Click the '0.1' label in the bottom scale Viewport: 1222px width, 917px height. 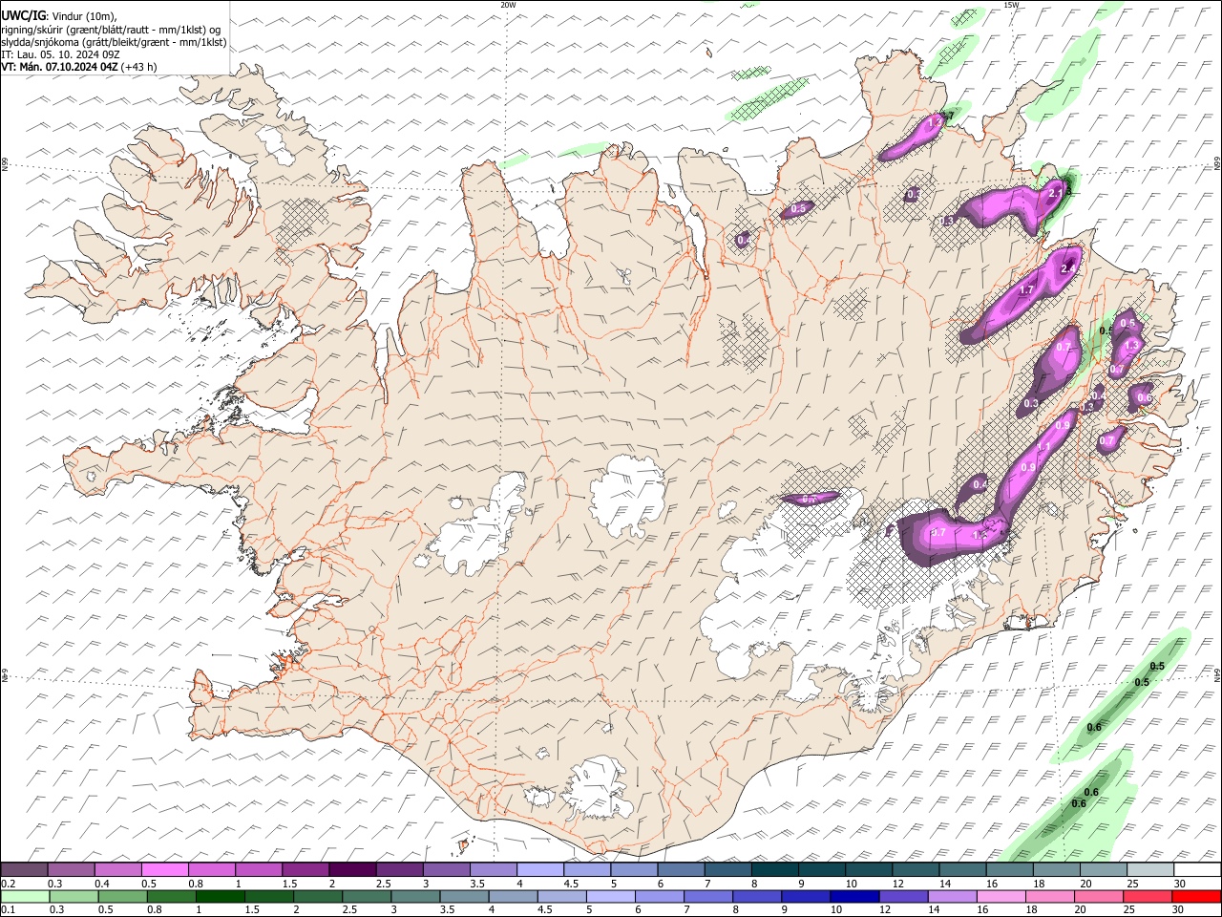[9, 909]
